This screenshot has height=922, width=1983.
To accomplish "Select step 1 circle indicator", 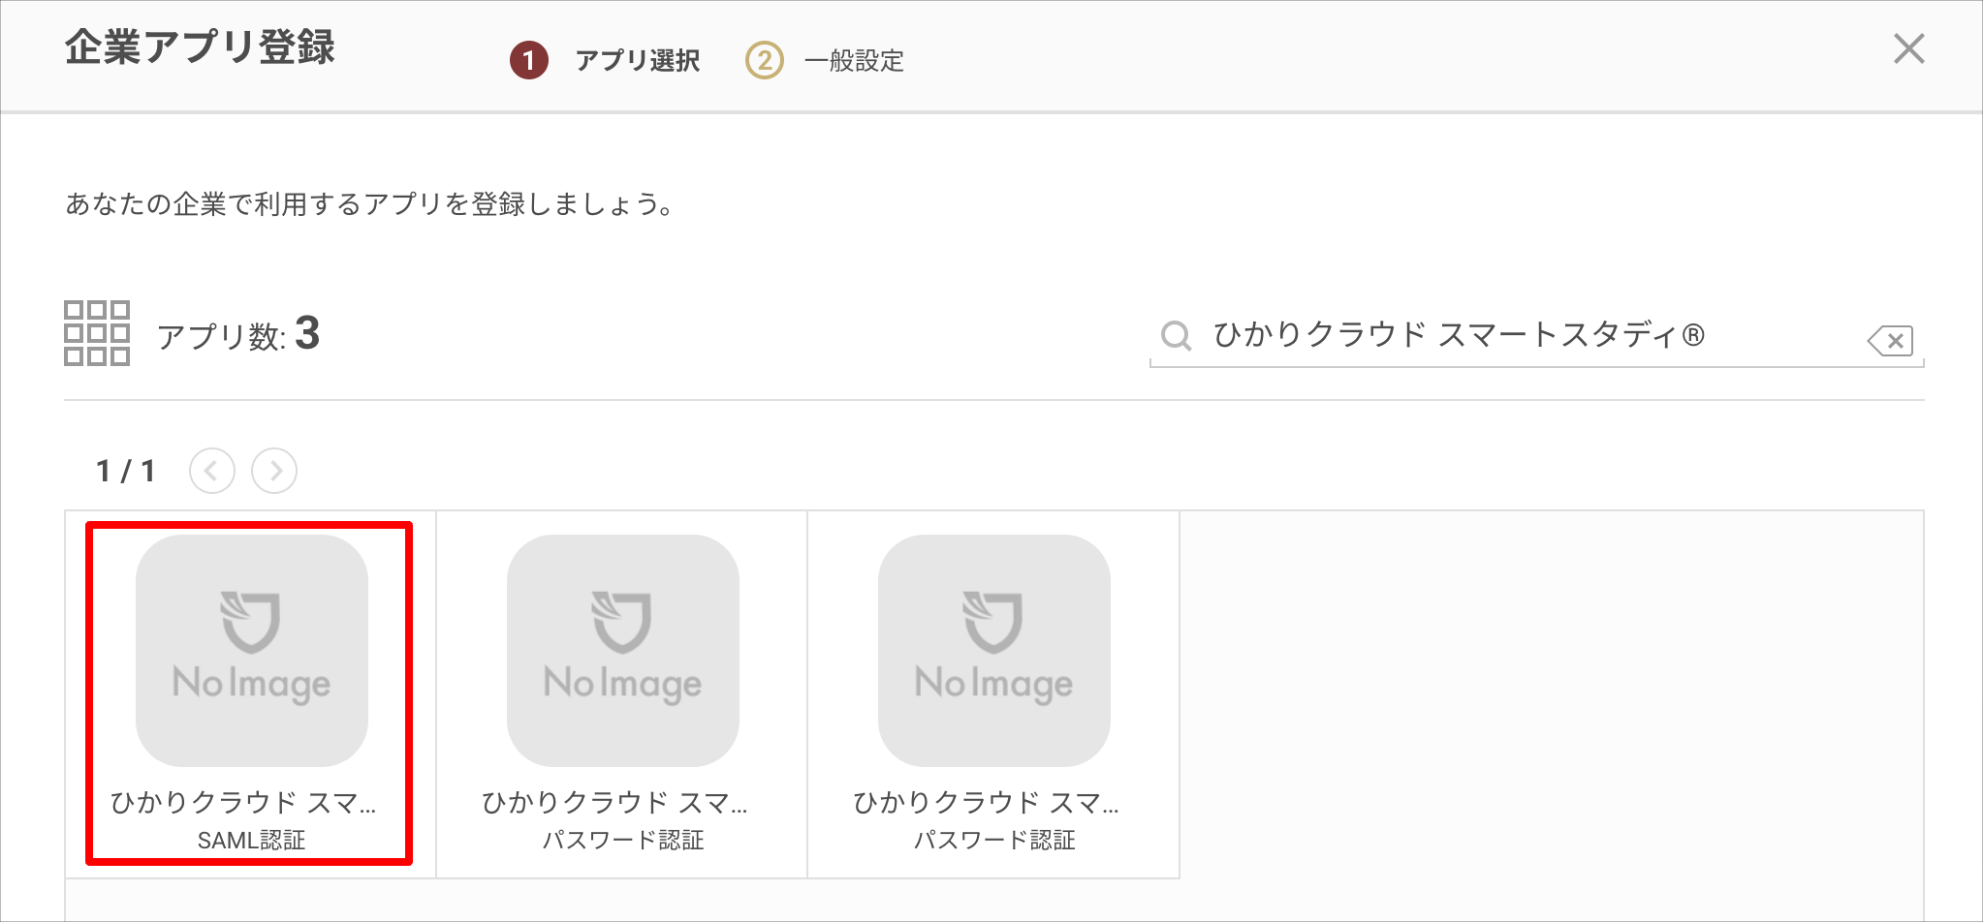I will click(x=529, y=60).
